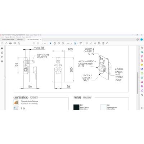Expand the right panel with the bottom arrow
The height and width of the screenshot is (144, 144).
click(x=142, y=108)
